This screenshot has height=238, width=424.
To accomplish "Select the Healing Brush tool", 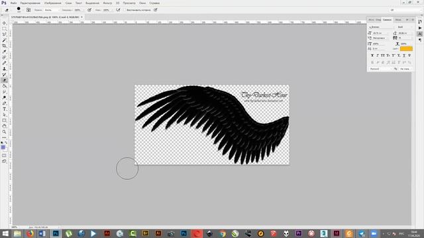I will 5,58.
